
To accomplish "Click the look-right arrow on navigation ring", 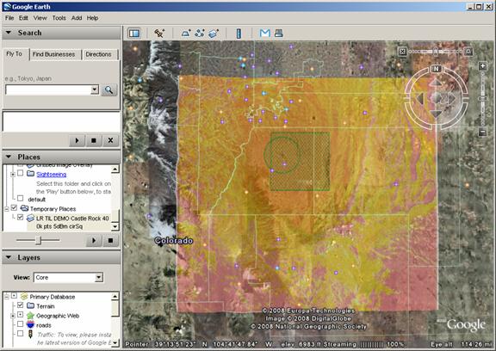I will point(452,98).
